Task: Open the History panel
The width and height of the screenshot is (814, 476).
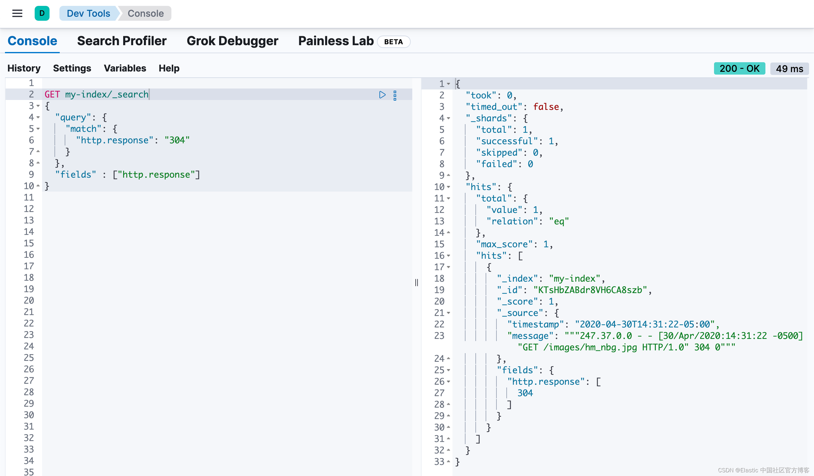Action: click(24, 68)
